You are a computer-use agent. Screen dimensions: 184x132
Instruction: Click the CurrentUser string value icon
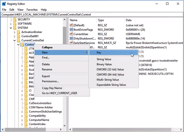(x=71, y=34)
